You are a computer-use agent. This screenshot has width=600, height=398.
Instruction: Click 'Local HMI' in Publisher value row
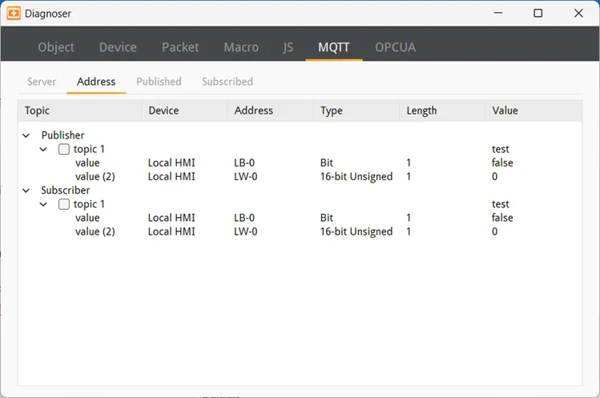point(171,163)
